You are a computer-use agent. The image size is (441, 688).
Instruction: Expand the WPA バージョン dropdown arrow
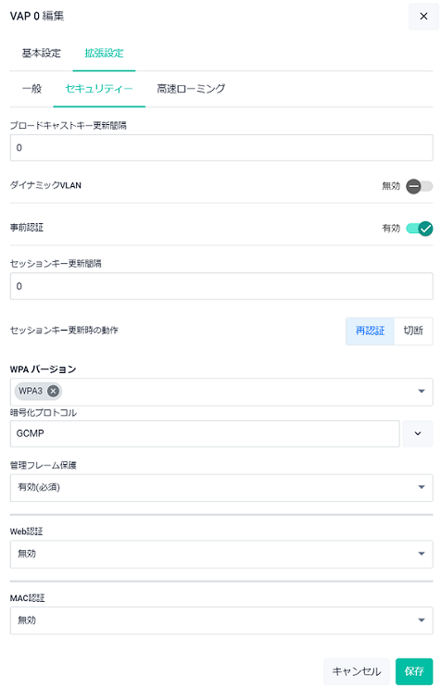422,391
